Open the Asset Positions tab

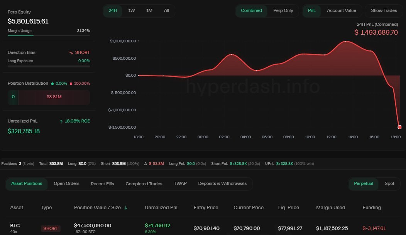(27, 184)
